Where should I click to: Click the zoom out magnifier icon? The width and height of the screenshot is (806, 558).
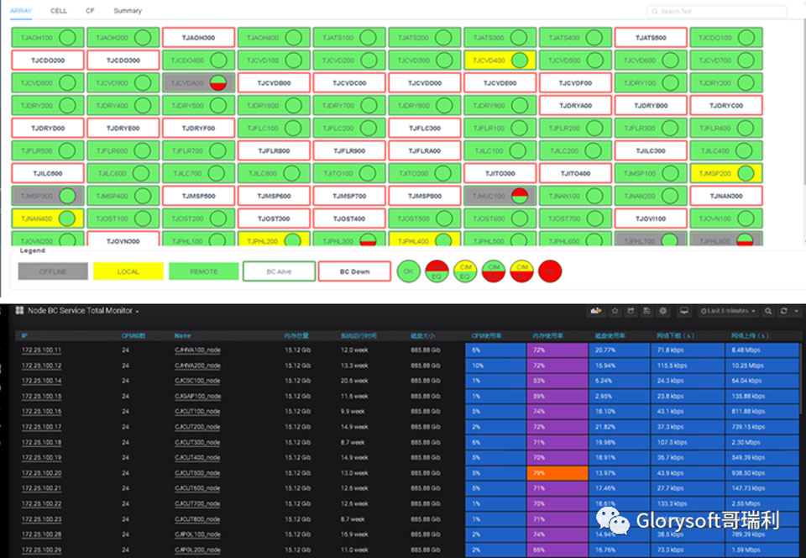(767, 311)
